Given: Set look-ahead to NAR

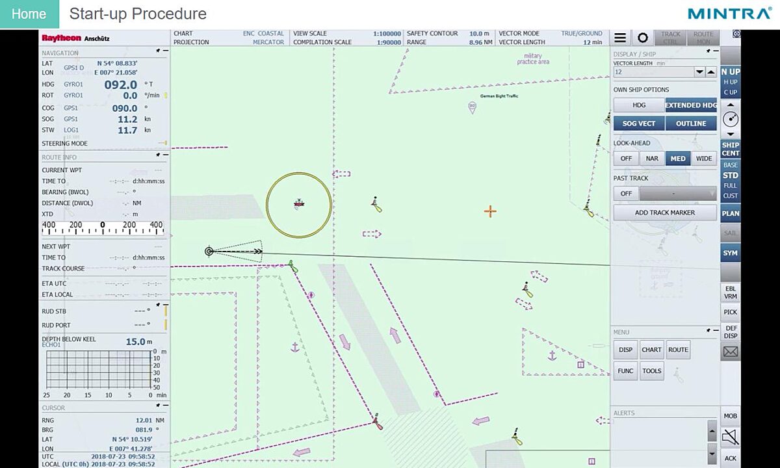Looking at the screenshot, I should pyautogui.click(x=652, y=159).
